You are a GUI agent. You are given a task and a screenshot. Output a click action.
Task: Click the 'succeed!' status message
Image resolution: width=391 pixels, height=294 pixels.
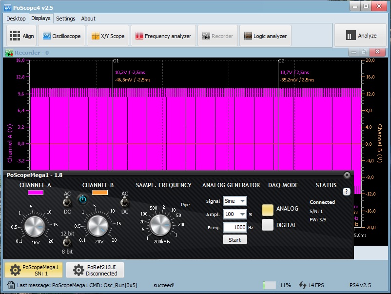pyautogui.click(x=164, y=285)
